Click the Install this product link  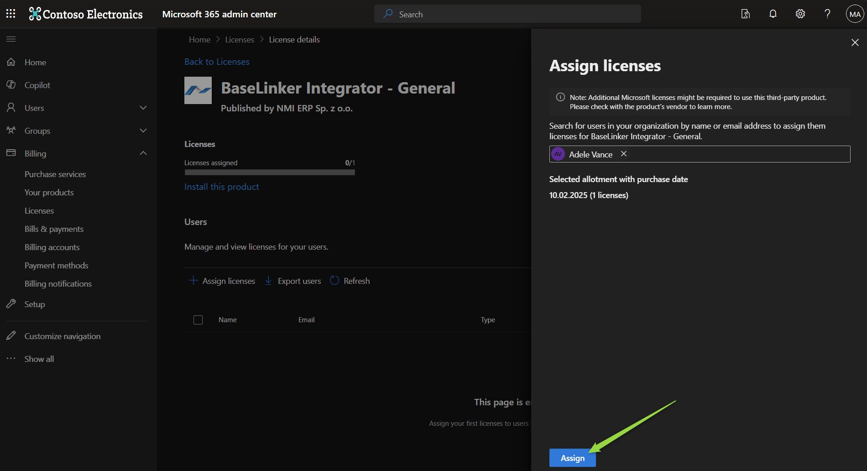(221, 187)
